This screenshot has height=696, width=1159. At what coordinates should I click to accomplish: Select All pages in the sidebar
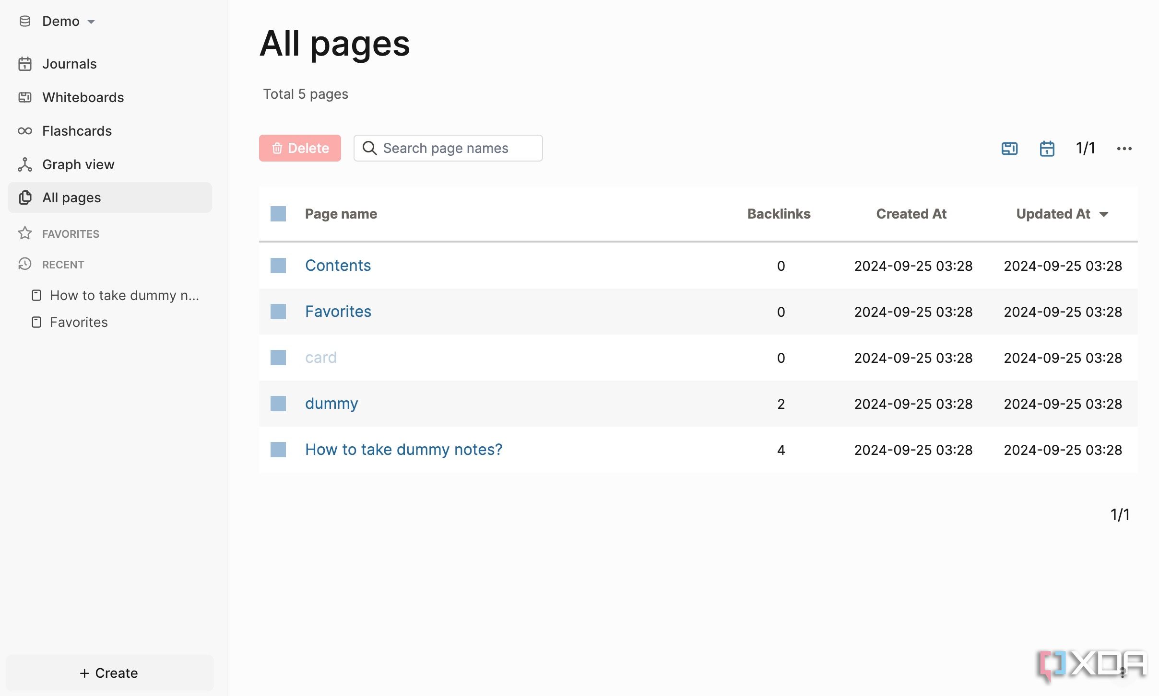pos(110,197)
